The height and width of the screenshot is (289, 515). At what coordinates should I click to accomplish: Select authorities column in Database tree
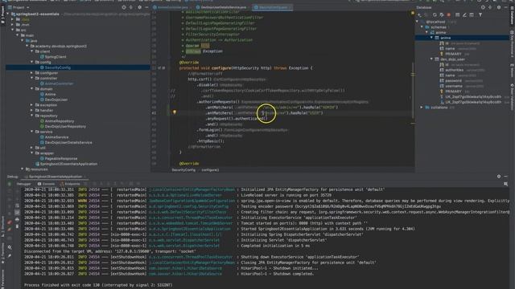tap(454, 70)
